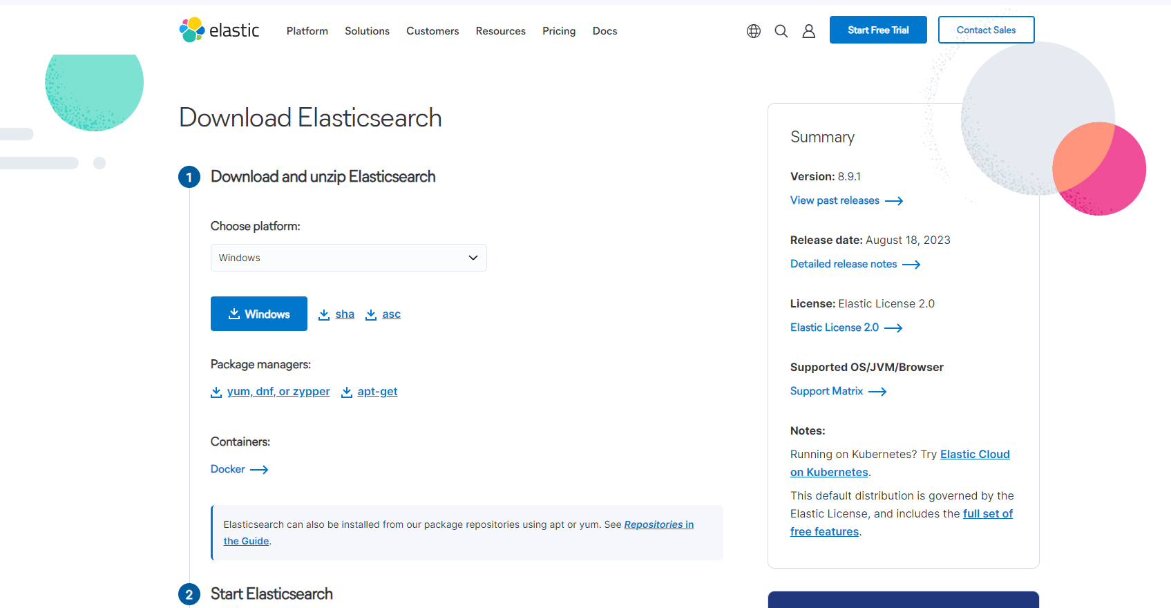1171x608 pixels.
Task: Click the Download Elasticsearch heading
Action: (x=310, y=117)
